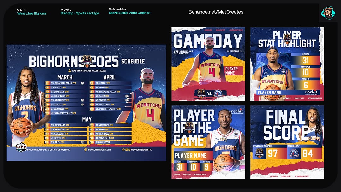Open the Player Stat Highlight graphic

[x=287, y=64]
